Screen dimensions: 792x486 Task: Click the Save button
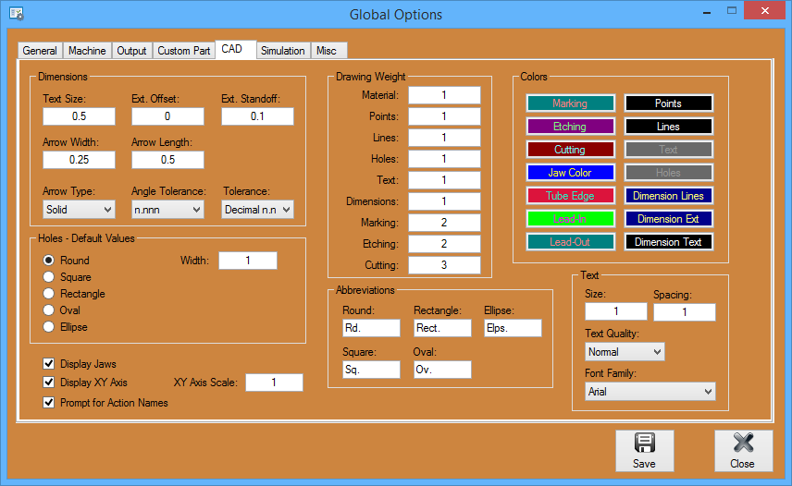tap(645, 451)
